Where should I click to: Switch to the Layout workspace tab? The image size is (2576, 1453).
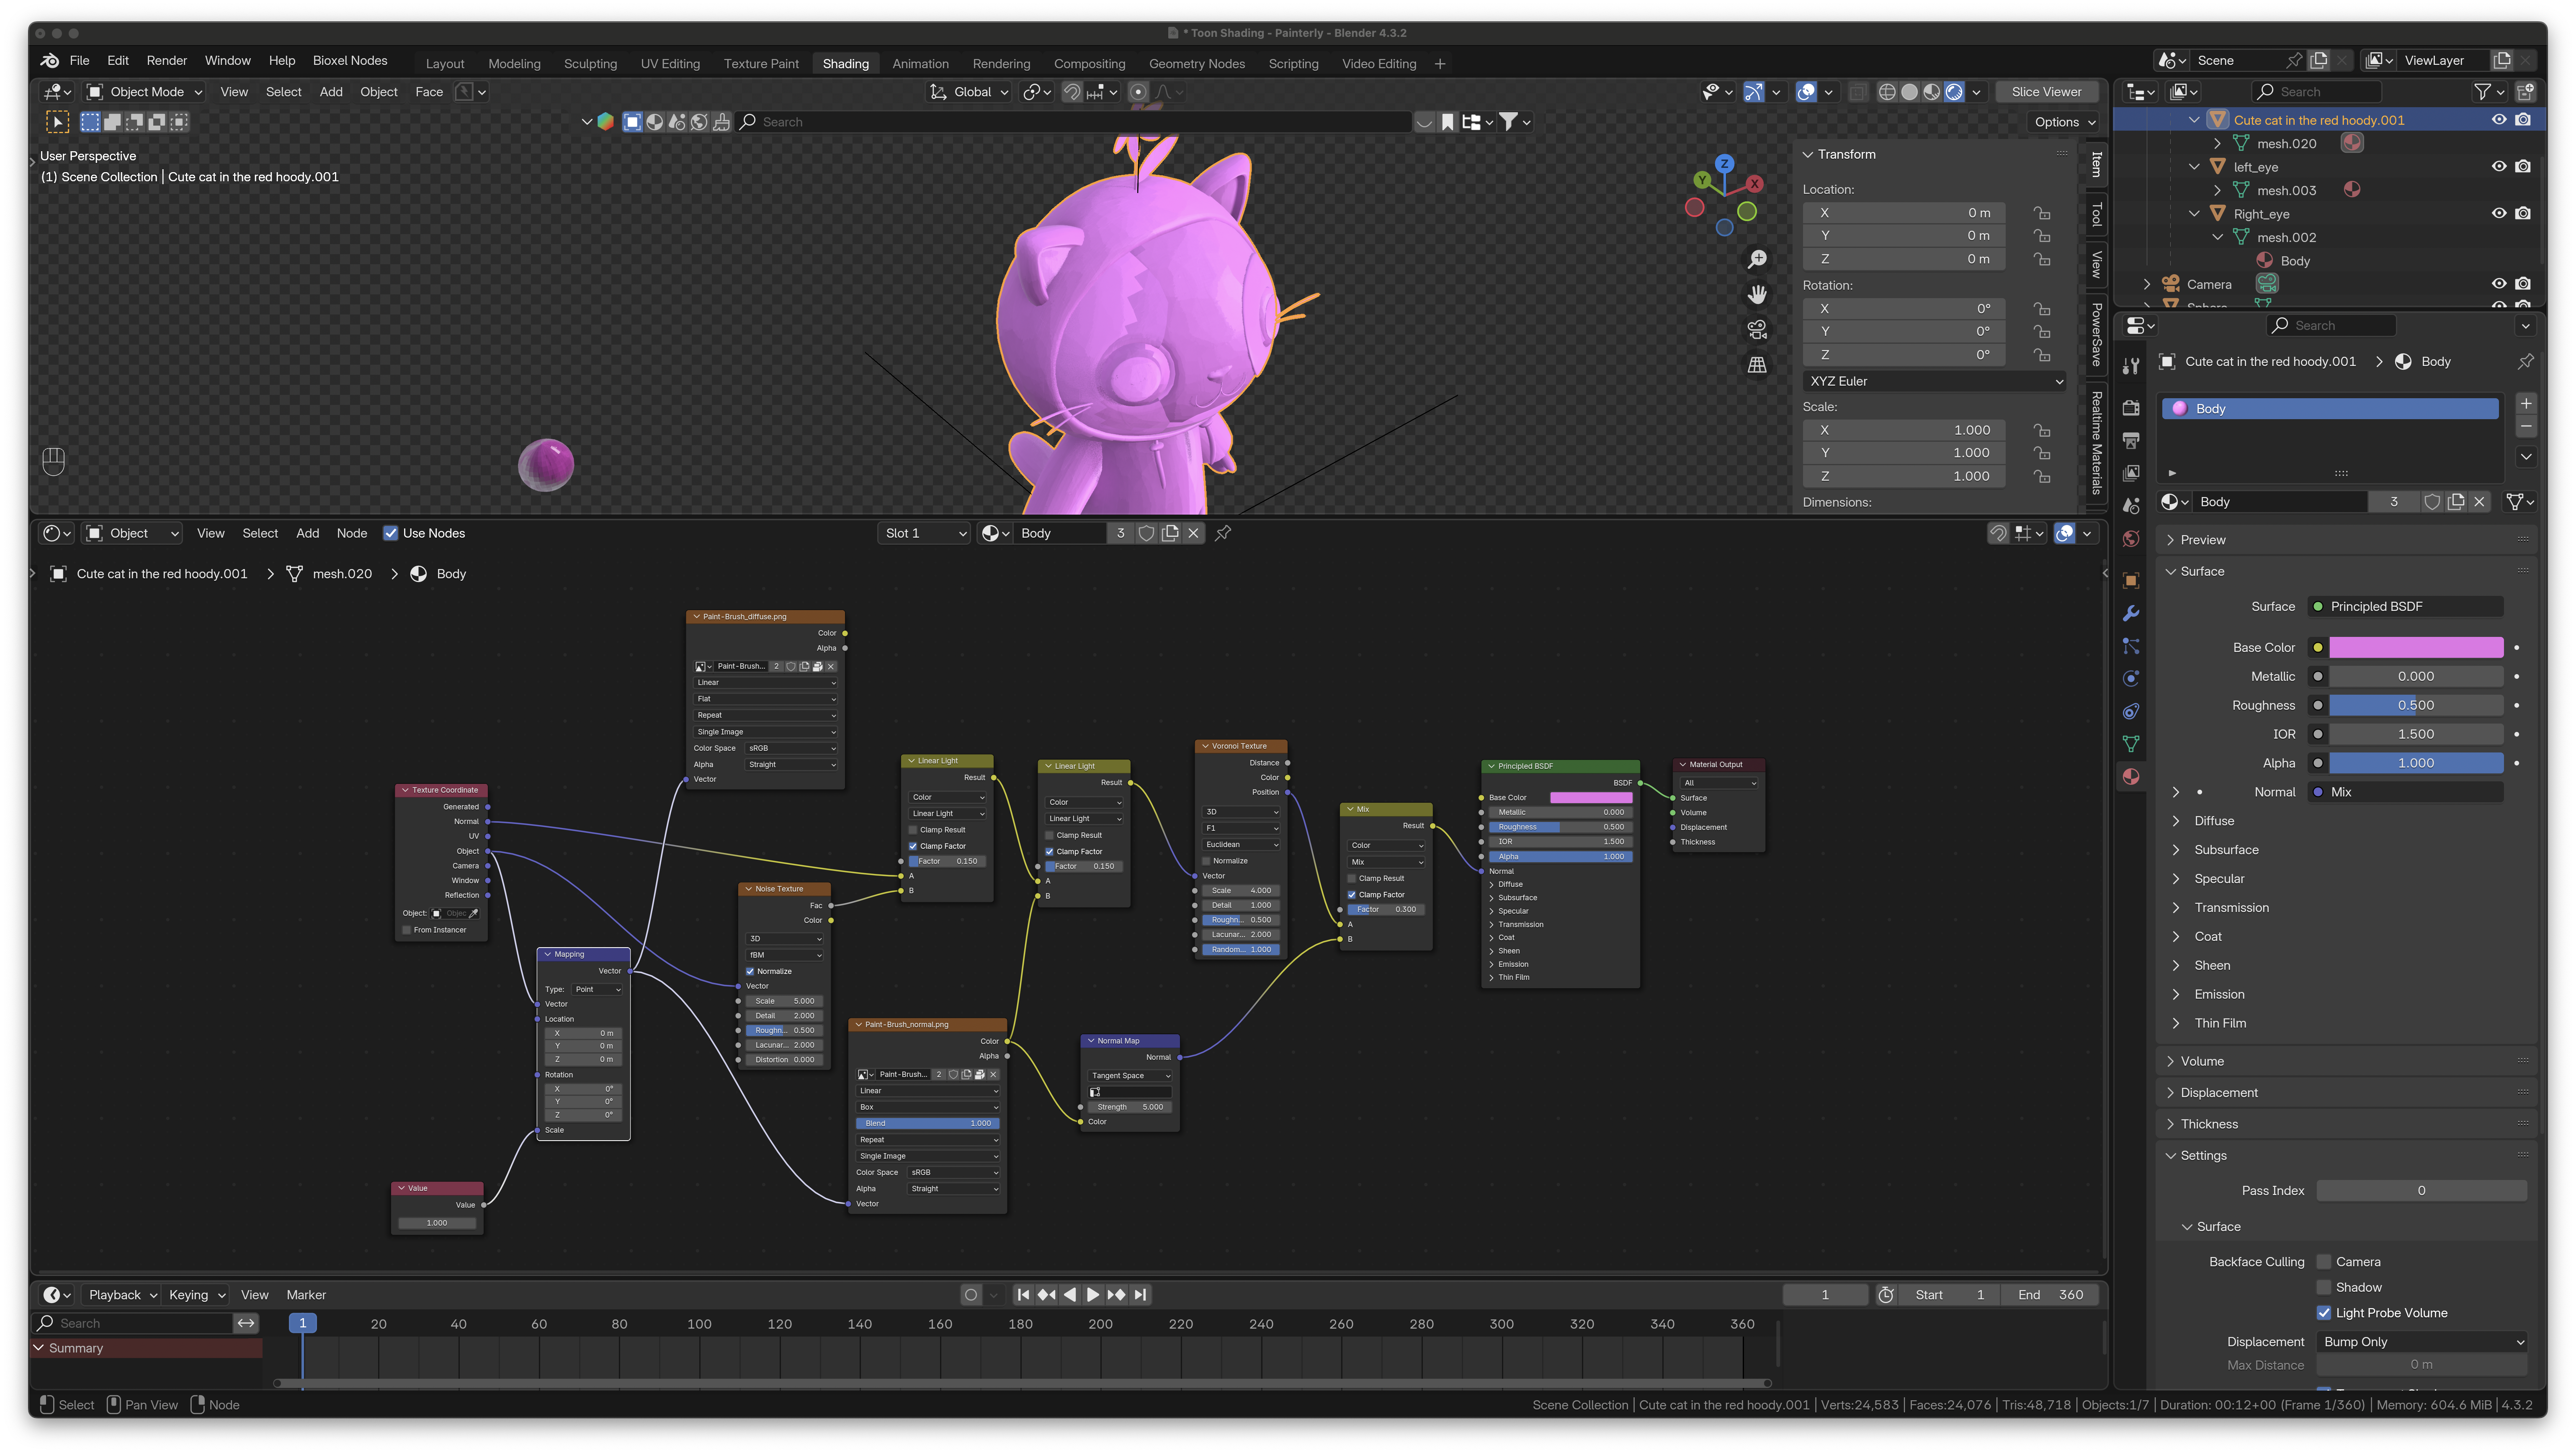click(445, 64)
